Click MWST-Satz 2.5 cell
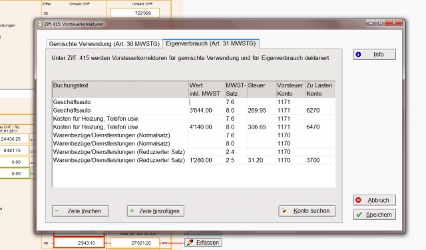Image resolution: width=426 pixels, height=250 pixels. coord(236,160)
